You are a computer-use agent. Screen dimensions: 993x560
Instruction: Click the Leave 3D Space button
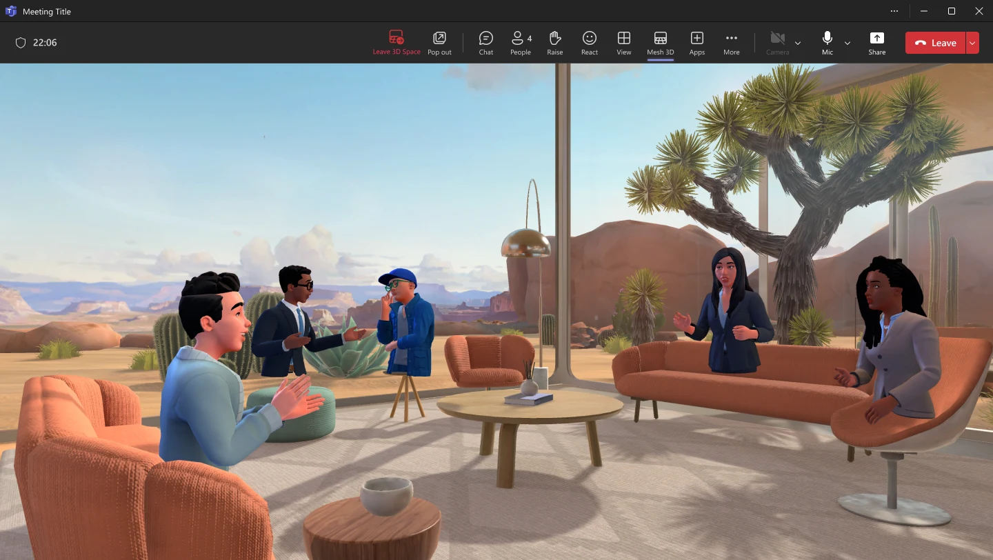click(397, 43)
